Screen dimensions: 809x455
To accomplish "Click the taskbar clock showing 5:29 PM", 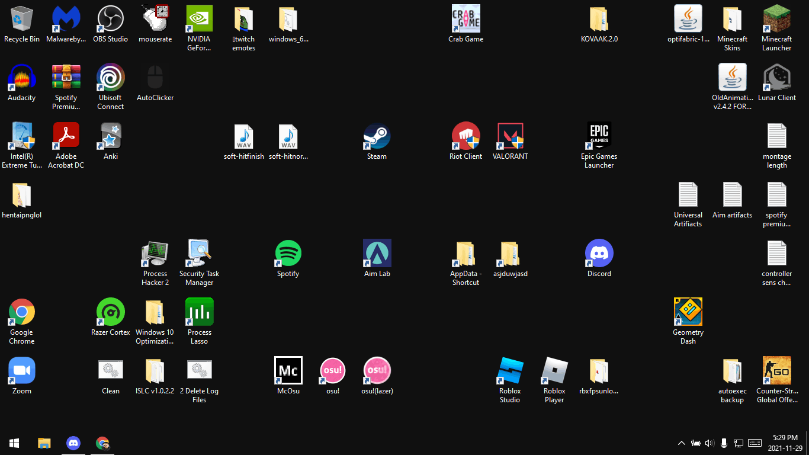I will (785, 443).
